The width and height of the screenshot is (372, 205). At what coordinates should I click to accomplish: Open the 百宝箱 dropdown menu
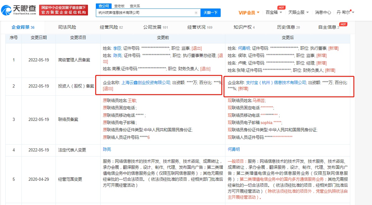coord(274,13)
